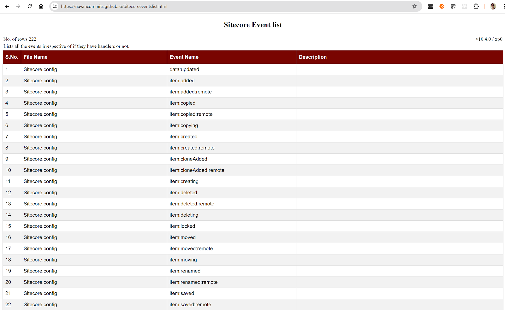The height and width of the screenshot is (310, 505).
Task: Click the item:saved event cell
Action: 232,293
